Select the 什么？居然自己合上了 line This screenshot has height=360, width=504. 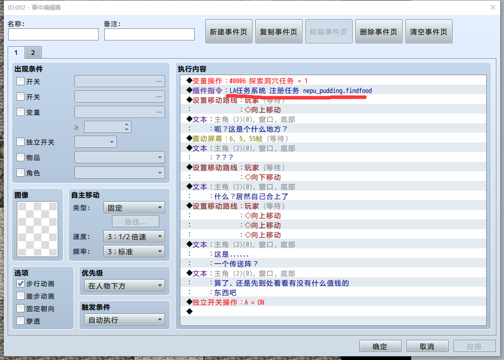(333, 196)
